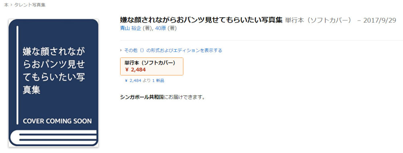Viewport: 403px width, 153px height.
Task: Open author page for 青山 裕企
Action: click(x=131, y=29)
